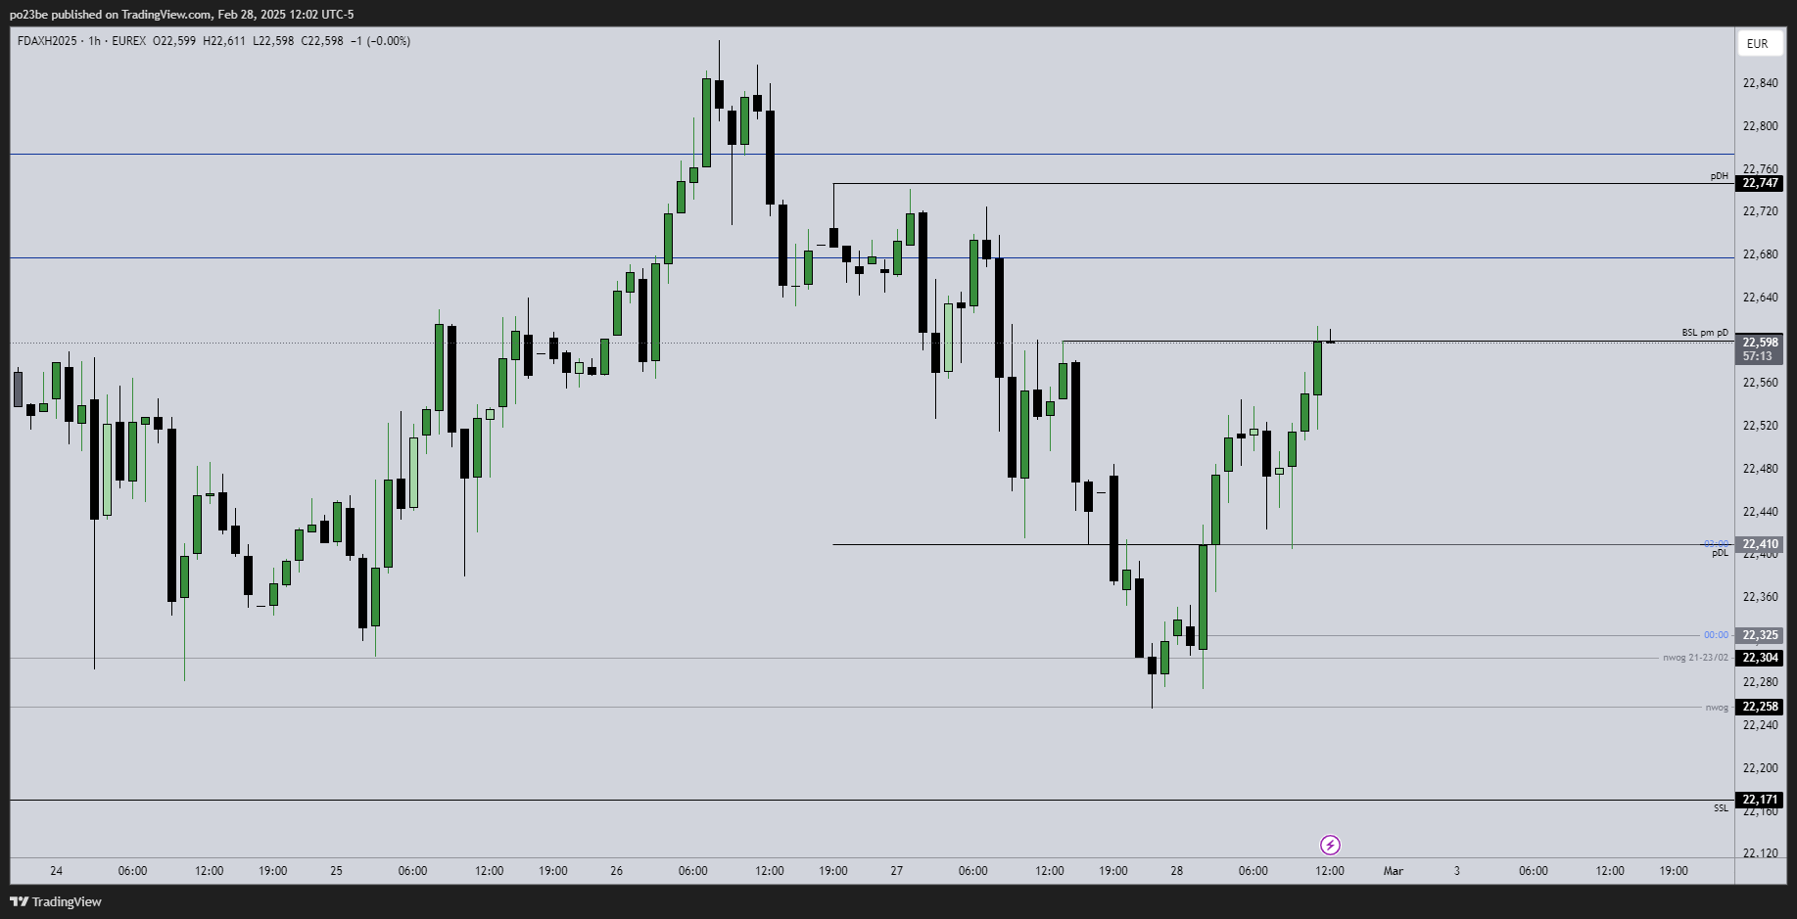Click the FDAXH2025 symbol title
1797x919 pixels.
(46, 41)
